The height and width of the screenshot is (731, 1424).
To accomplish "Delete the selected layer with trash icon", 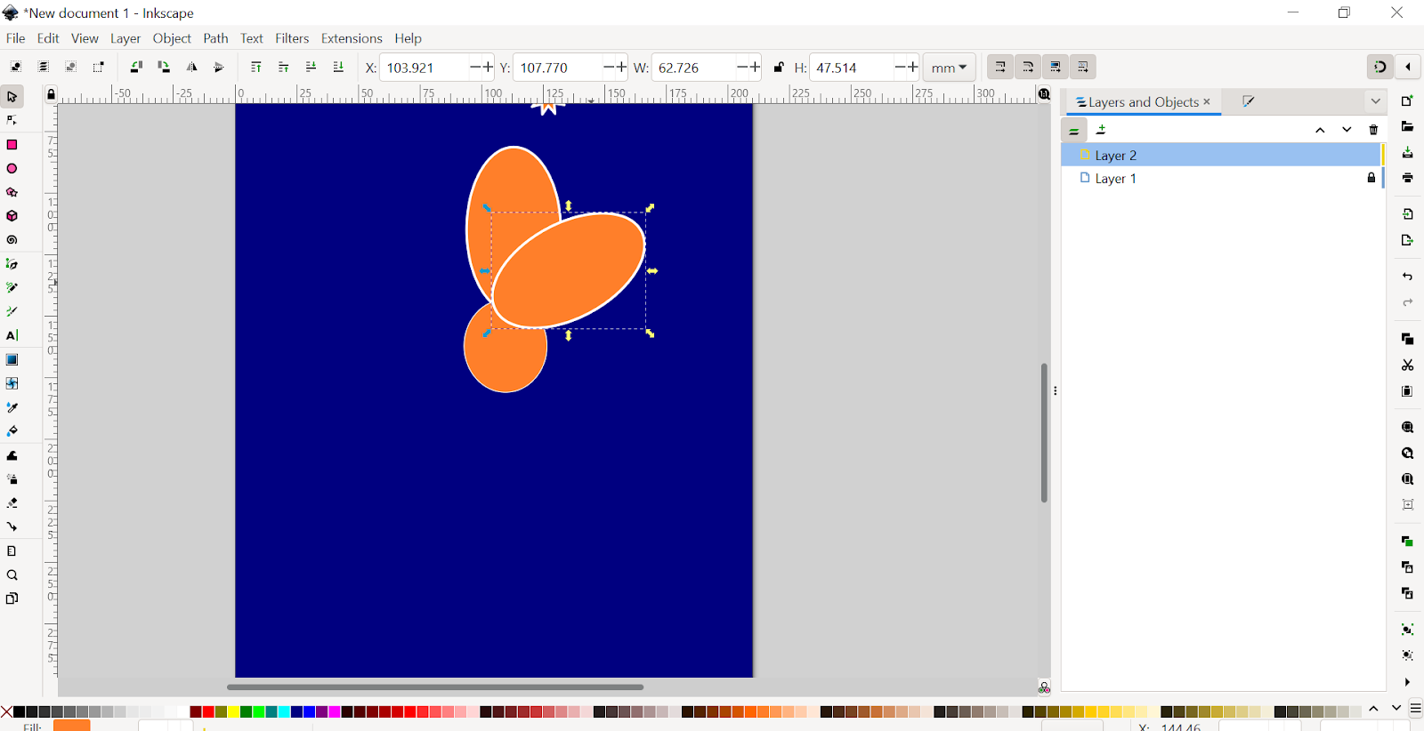I will [x=1373, y=130].
